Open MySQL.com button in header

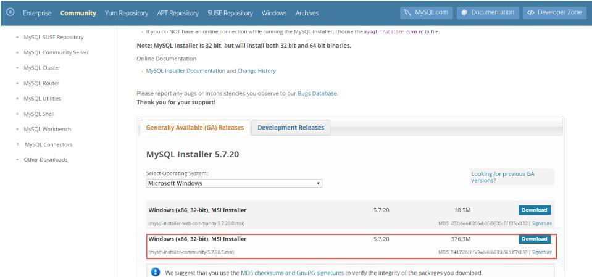(426, 12)
